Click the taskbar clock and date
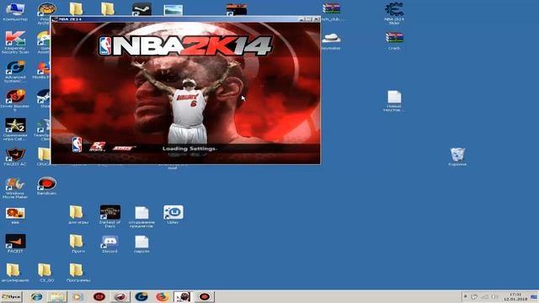The height and width of the screenshot is (303, 539). [x=515, y=297]
